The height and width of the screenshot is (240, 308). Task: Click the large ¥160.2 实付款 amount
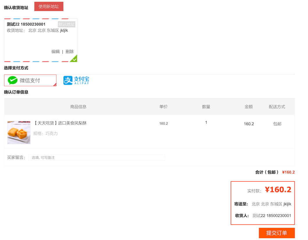tap(278, 190)
